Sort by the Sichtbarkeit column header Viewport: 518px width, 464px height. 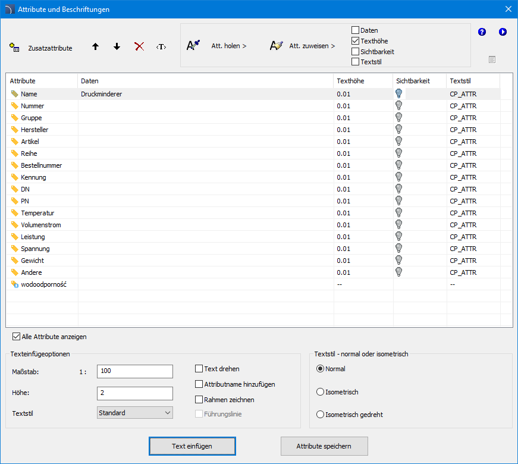tap(412, 81)
